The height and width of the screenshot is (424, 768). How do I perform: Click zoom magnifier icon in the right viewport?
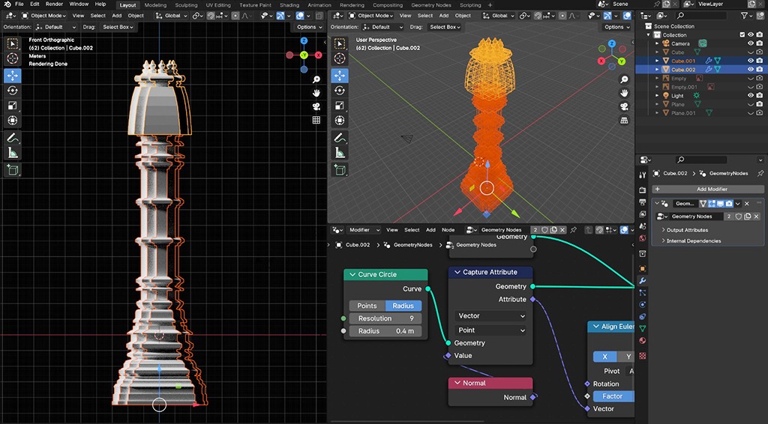pyautogui.click(x=624, y=79)
